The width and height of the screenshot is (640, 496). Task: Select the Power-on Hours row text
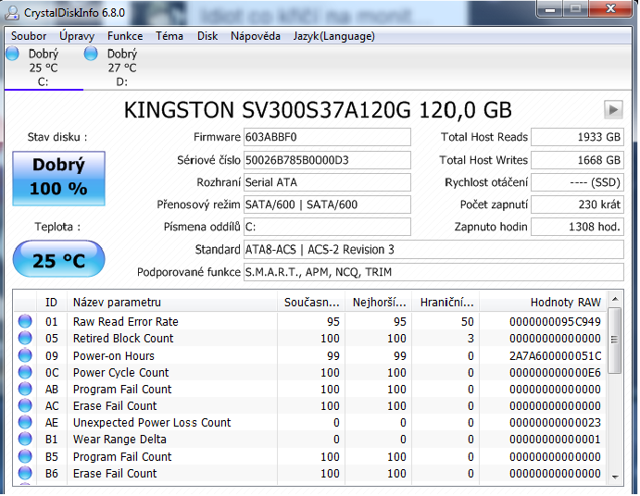point(114,356)
